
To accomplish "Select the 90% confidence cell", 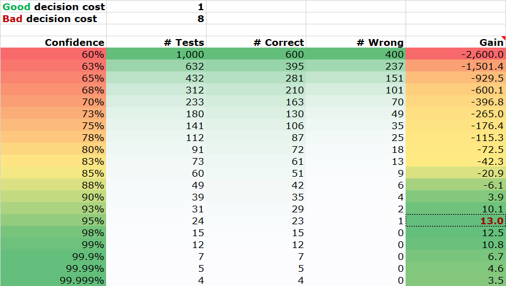I will pyautogui.click(x=53, y=197).
